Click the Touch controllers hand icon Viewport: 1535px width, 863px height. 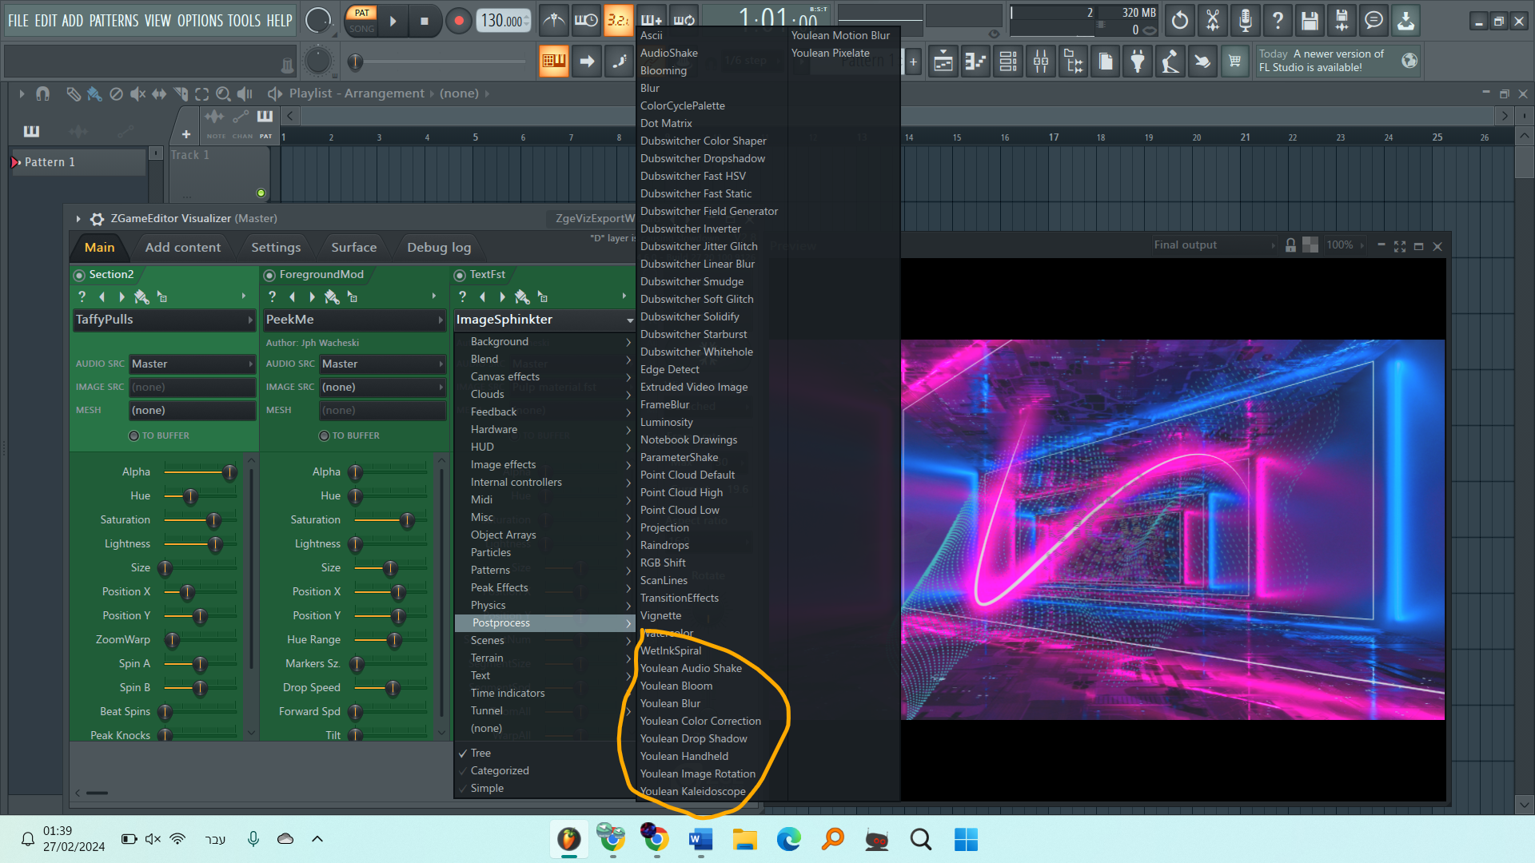pos(1202,62)
